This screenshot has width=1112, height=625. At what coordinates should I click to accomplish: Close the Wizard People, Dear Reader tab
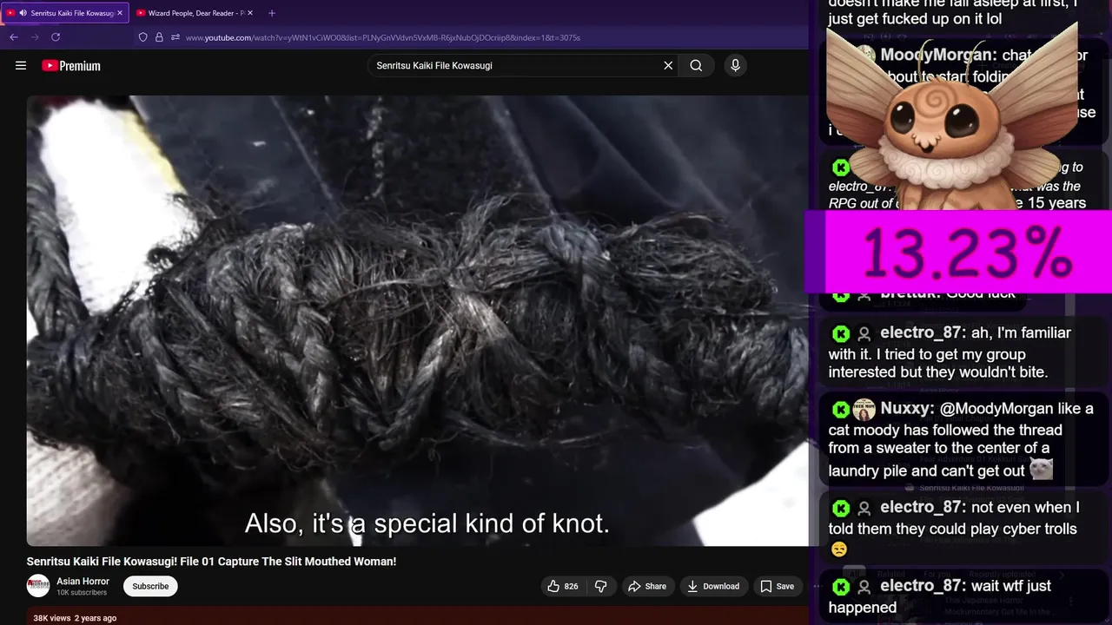click(249, 13)
